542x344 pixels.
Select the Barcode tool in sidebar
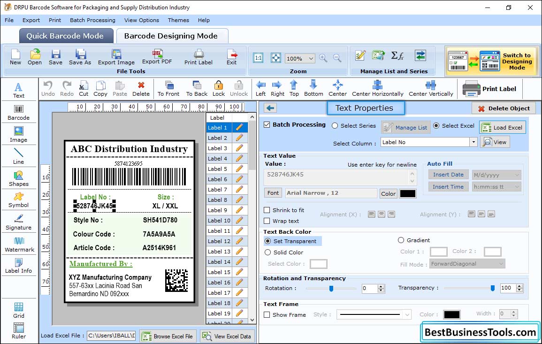tap(19, 113)
